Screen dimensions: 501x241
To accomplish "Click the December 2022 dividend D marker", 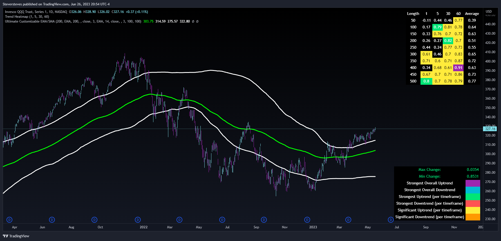I will [307, 220].
